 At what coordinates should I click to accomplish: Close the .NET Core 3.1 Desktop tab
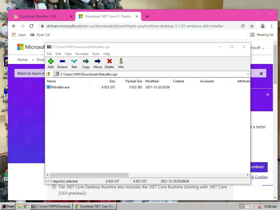point(137,16)
